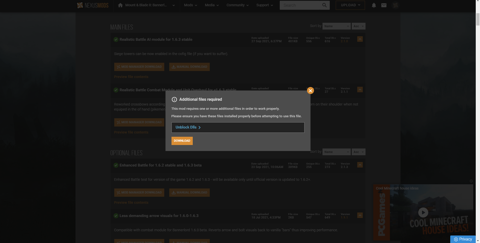Open Main Files sort by Name dropdown

(x=336, y=26)
